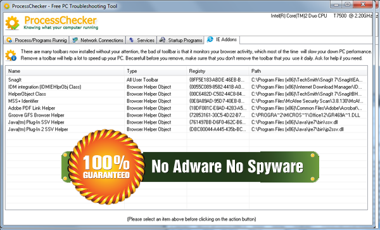The image size is (380, 230).
Task: Sort list by Registry column header
Action: click(x=218, y=71)
